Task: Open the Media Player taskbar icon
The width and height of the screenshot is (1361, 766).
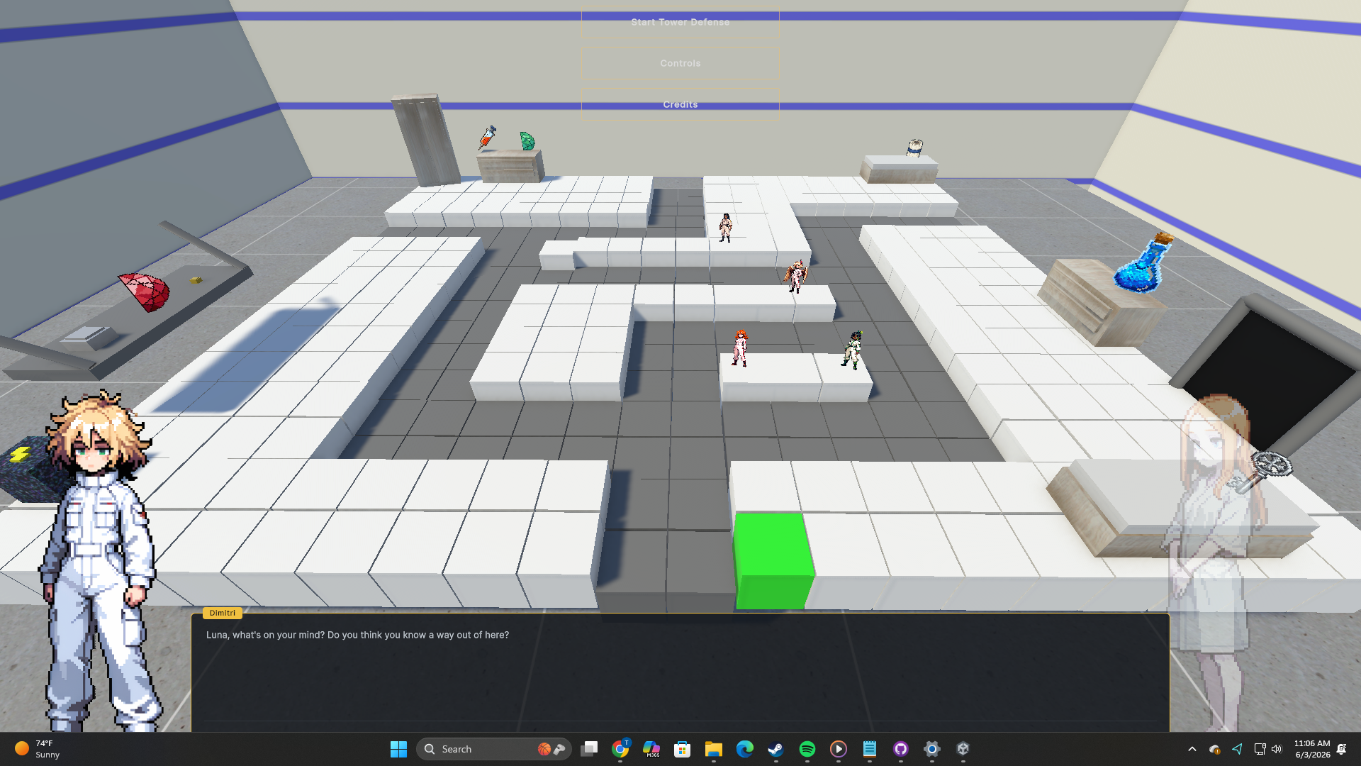Action: 839,749
